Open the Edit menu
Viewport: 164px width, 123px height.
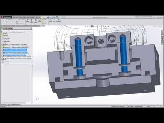(x=17, y=17)
